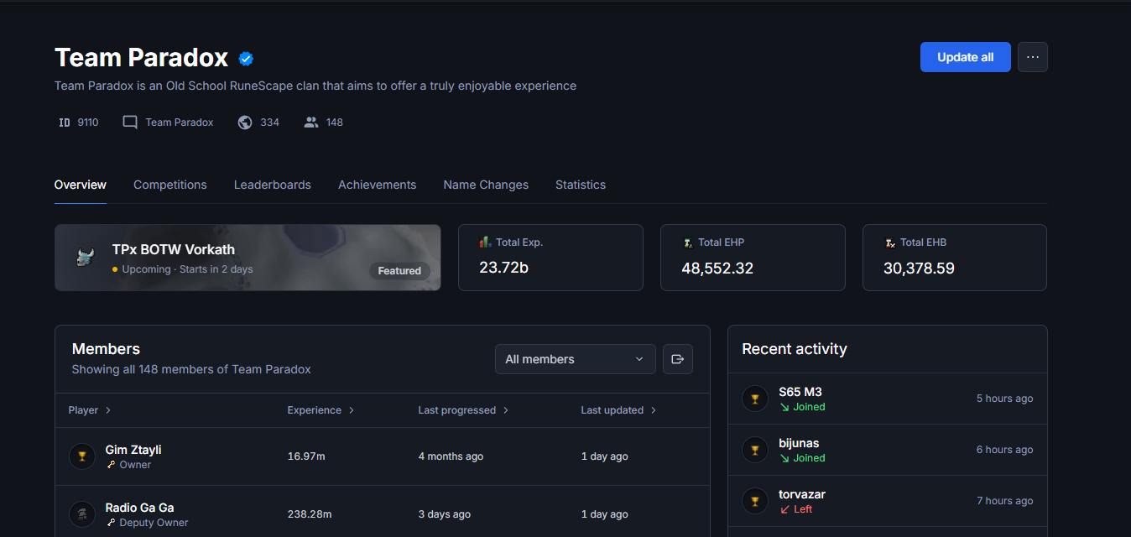Screen dimensions: 1131x537
Task: Click bijunas's trophy avatar icon
Action: tap(755, 450)
